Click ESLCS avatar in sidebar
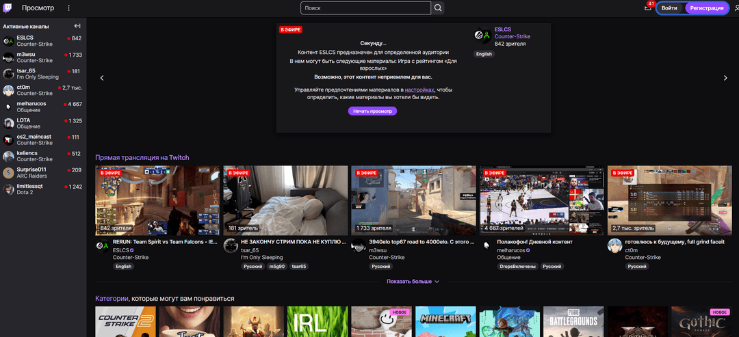Image resolution: width=739 pixels, height=337 pixels. 8,41
